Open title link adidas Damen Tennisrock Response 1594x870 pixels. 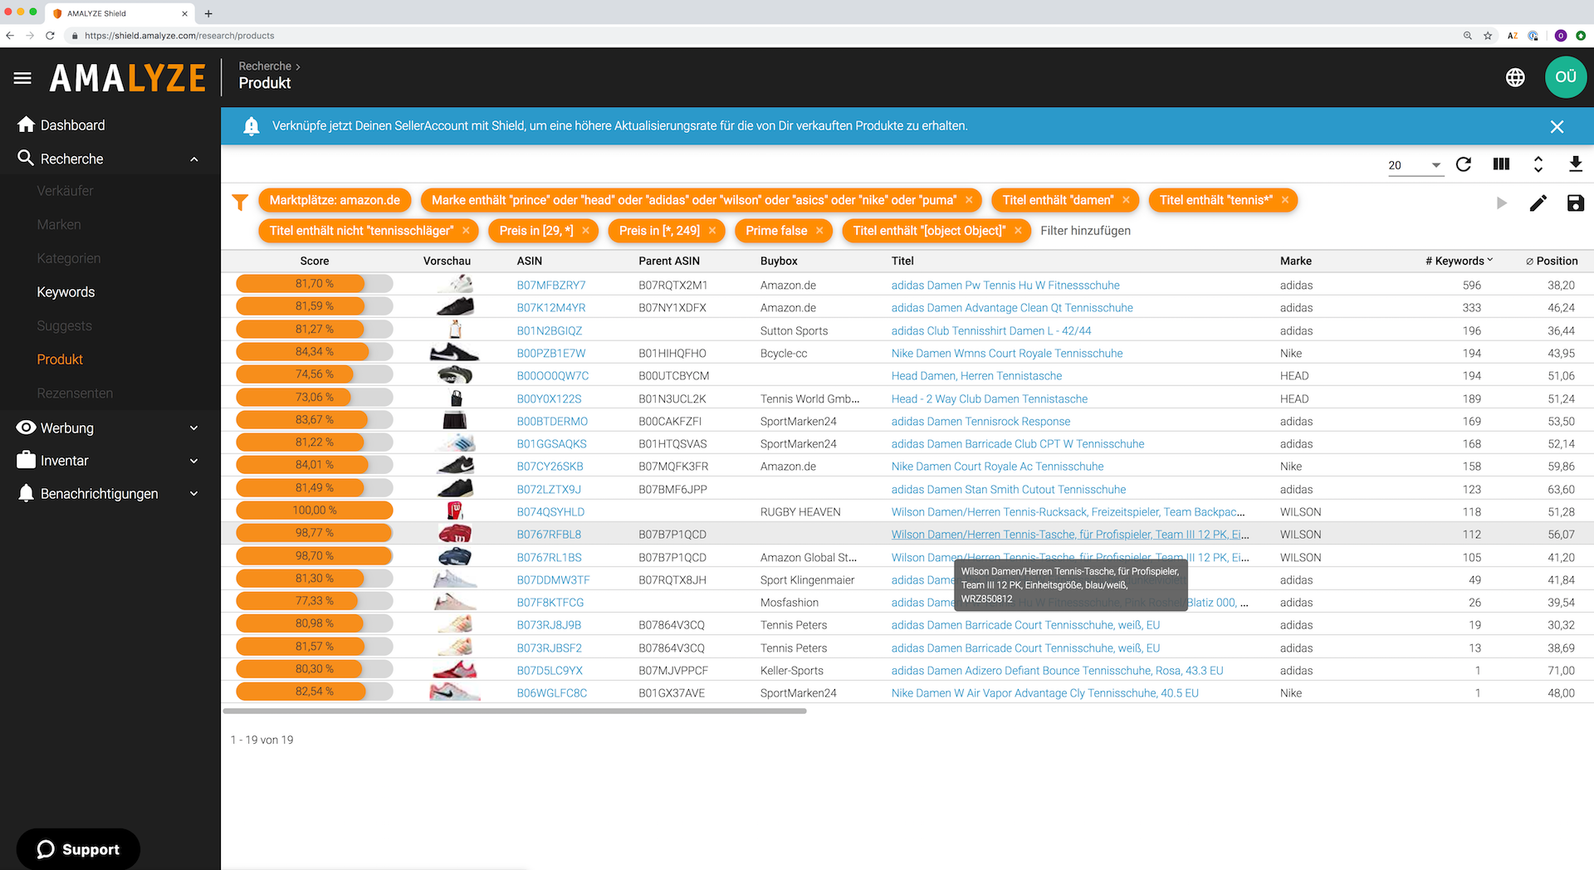[980, 422]
